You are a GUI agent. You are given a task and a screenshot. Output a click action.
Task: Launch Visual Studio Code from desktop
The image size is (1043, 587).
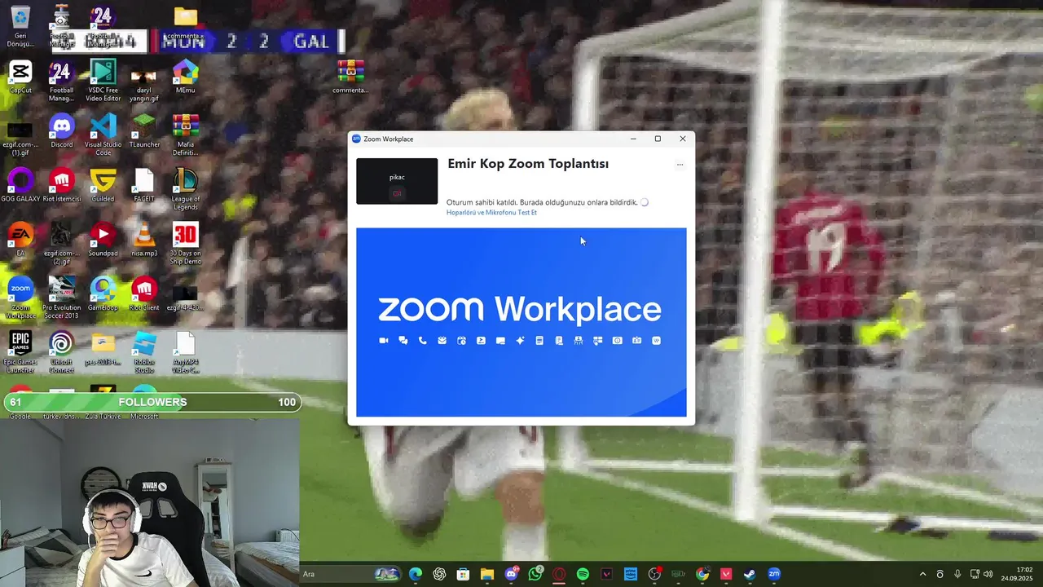(x=103, y=135)
